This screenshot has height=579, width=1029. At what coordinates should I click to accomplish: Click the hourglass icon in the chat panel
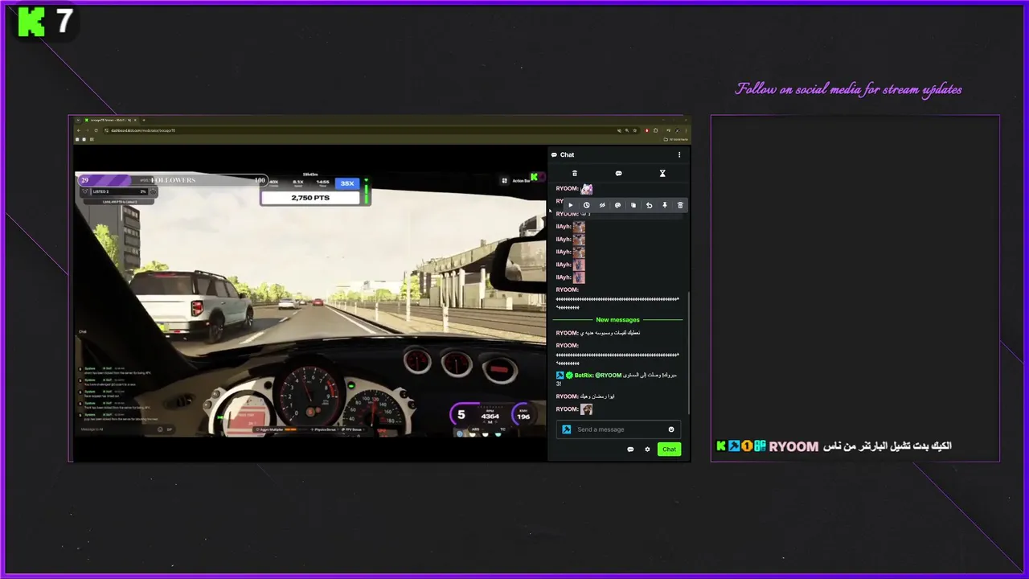click(662, 174)
